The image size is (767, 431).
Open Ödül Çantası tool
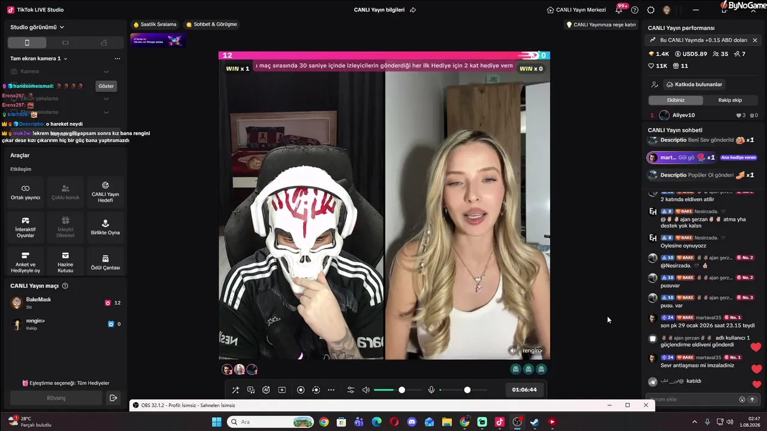point(105,262)
